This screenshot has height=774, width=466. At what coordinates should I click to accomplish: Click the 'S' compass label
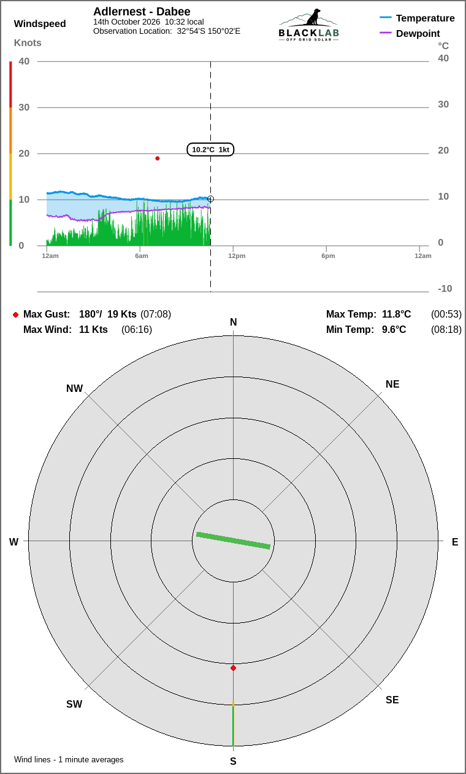coord(233,762)
